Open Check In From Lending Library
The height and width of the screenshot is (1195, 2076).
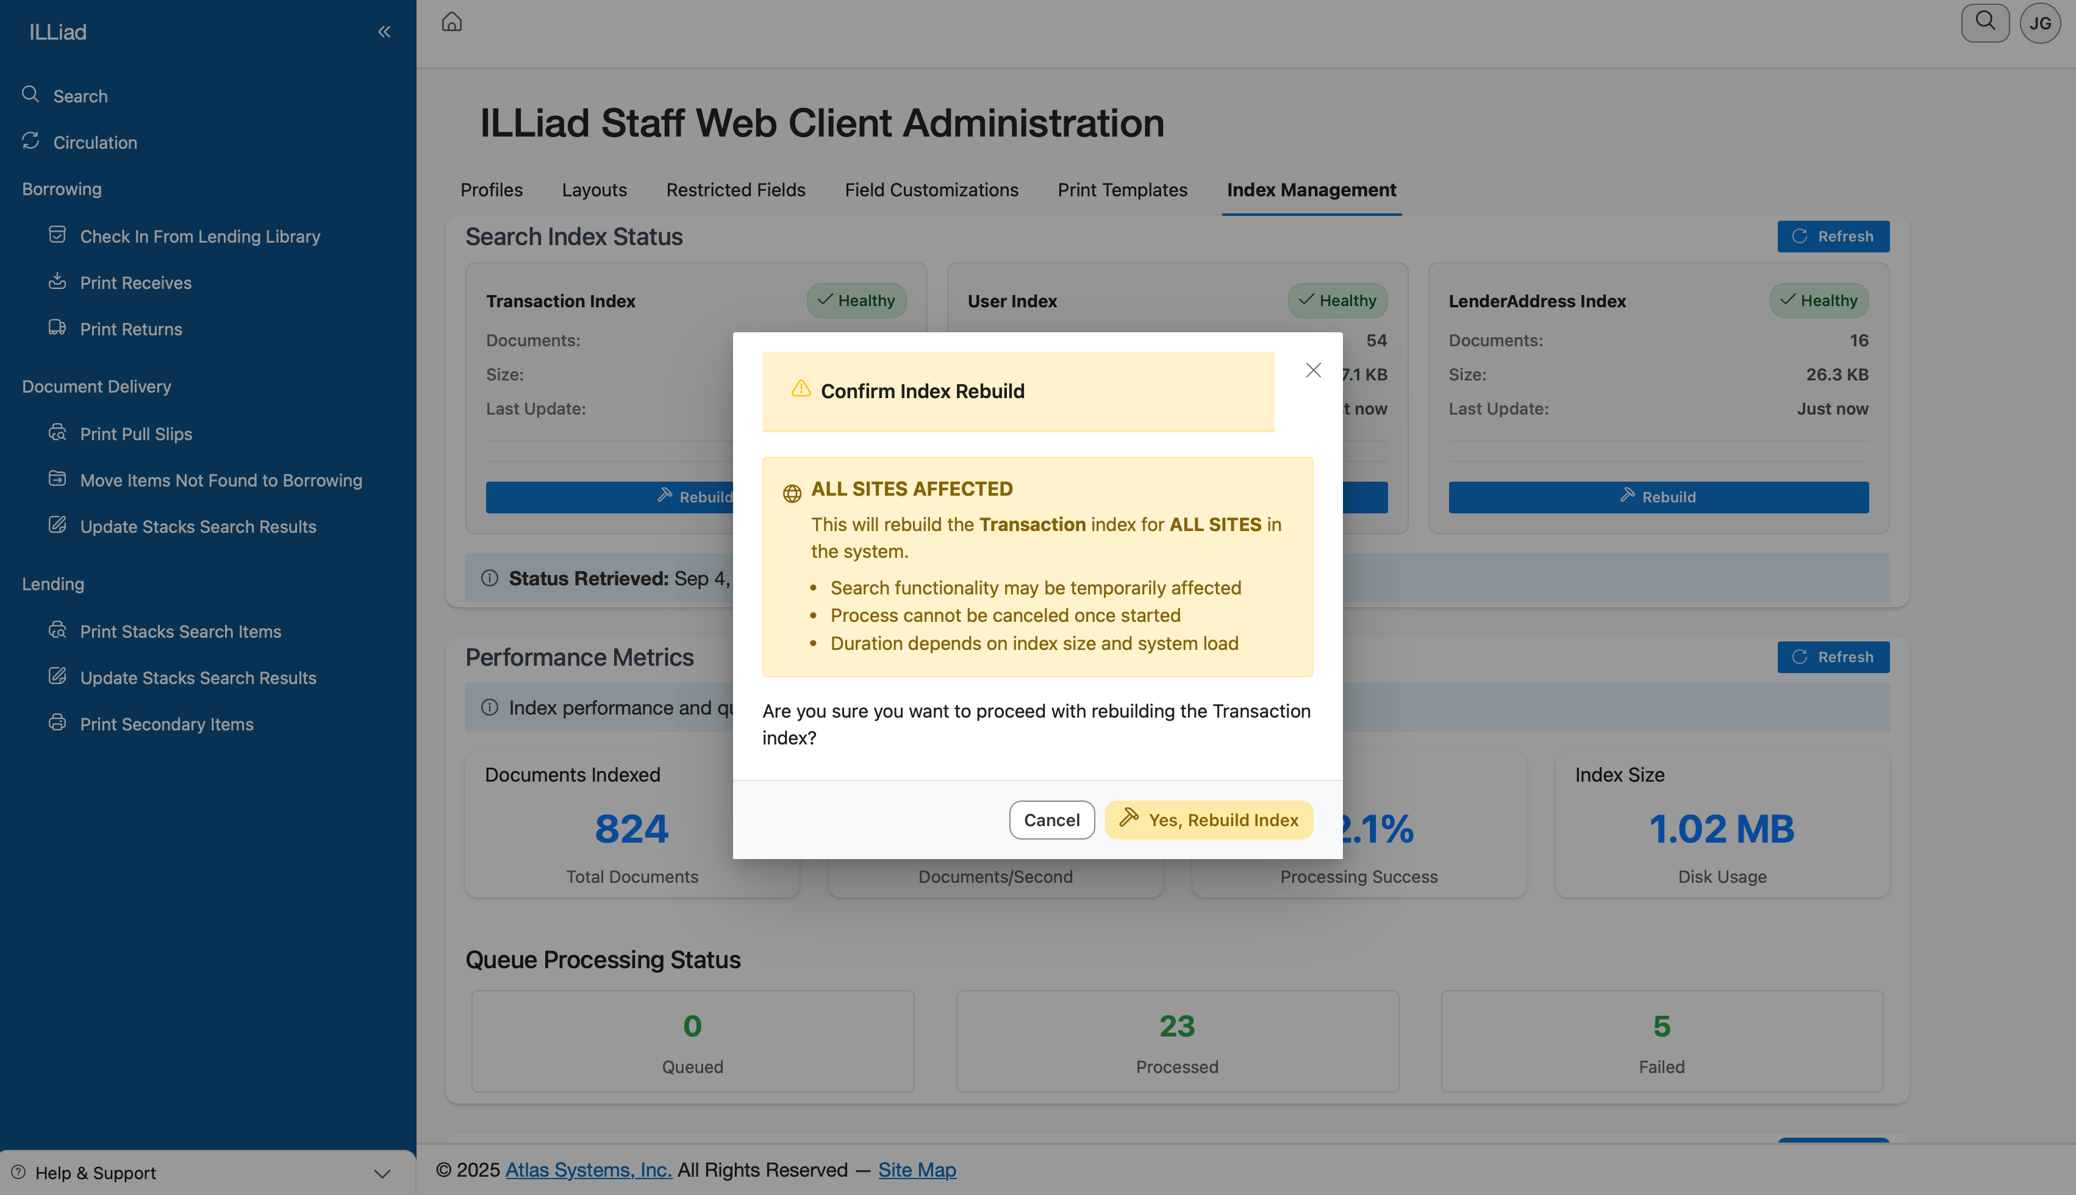(199, 237)
